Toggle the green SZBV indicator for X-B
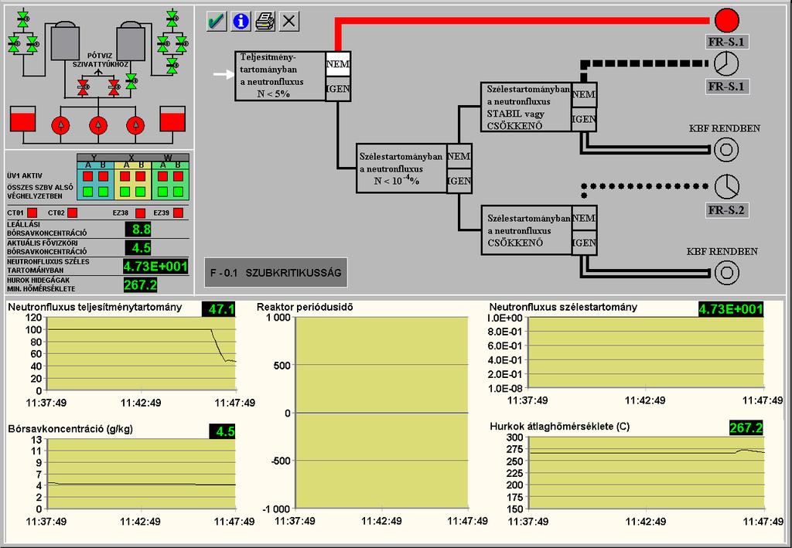 click(x=141, y=192)
